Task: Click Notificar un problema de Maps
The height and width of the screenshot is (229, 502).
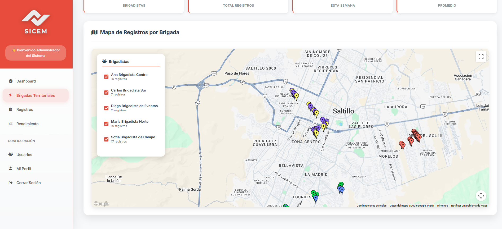Action: tap(469, 205)
